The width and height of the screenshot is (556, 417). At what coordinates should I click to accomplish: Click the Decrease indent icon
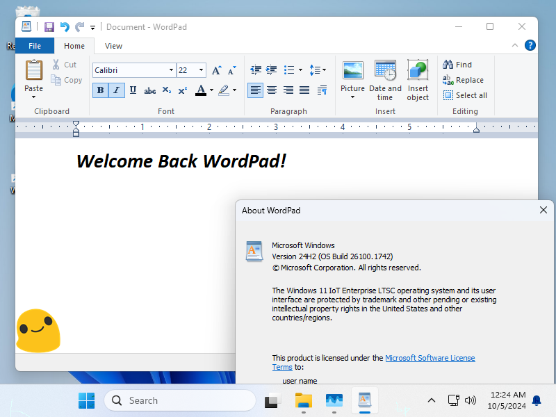[256, 70]
